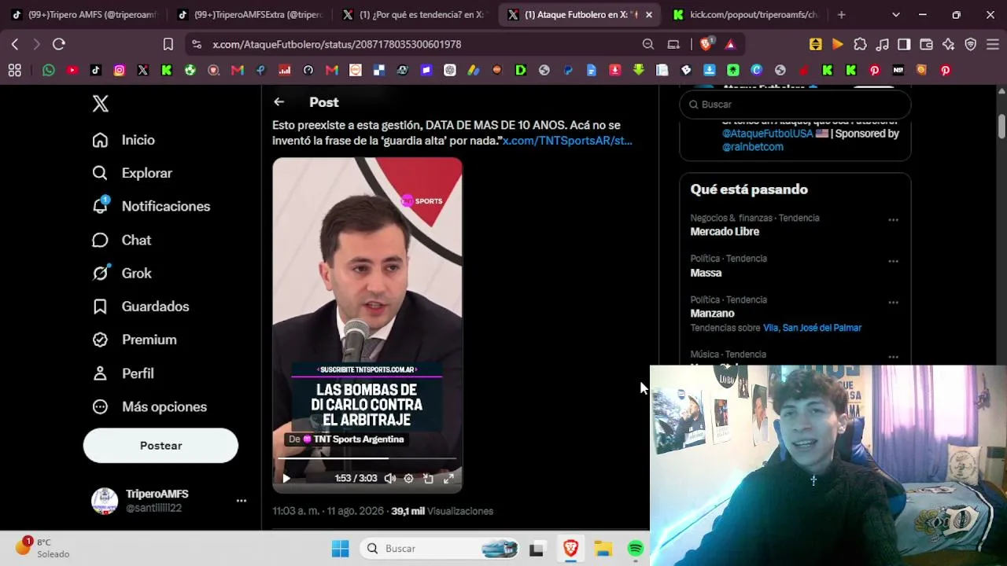Open Guardados bookmarks
1007x566 pixels.
(141, 307)
